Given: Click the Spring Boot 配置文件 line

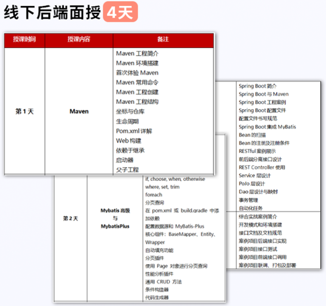Looking at the screenshot, I should pyautogui.click(x=262, y=110).
